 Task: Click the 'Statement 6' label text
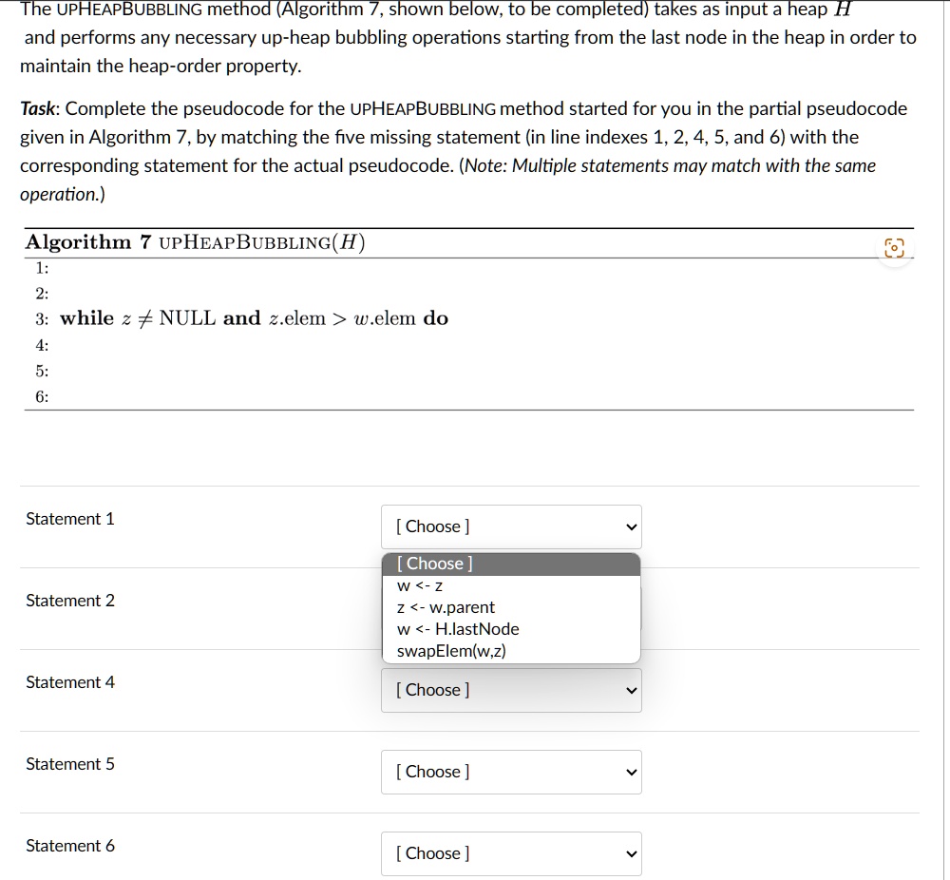70,846
